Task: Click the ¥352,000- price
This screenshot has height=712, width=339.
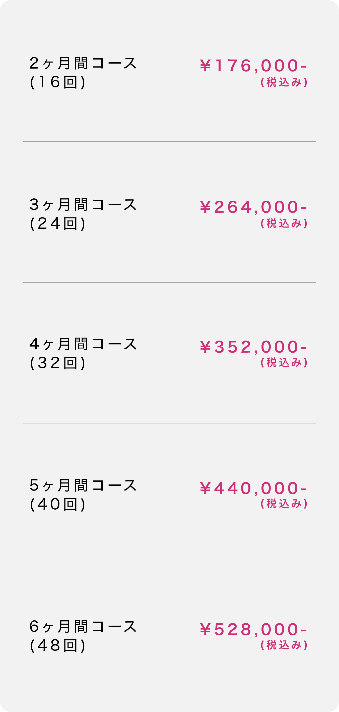Action: coord(253,347)
